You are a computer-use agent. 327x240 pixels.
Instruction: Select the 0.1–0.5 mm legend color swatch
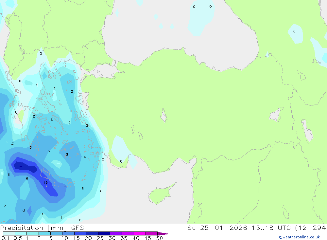(9, 233)
